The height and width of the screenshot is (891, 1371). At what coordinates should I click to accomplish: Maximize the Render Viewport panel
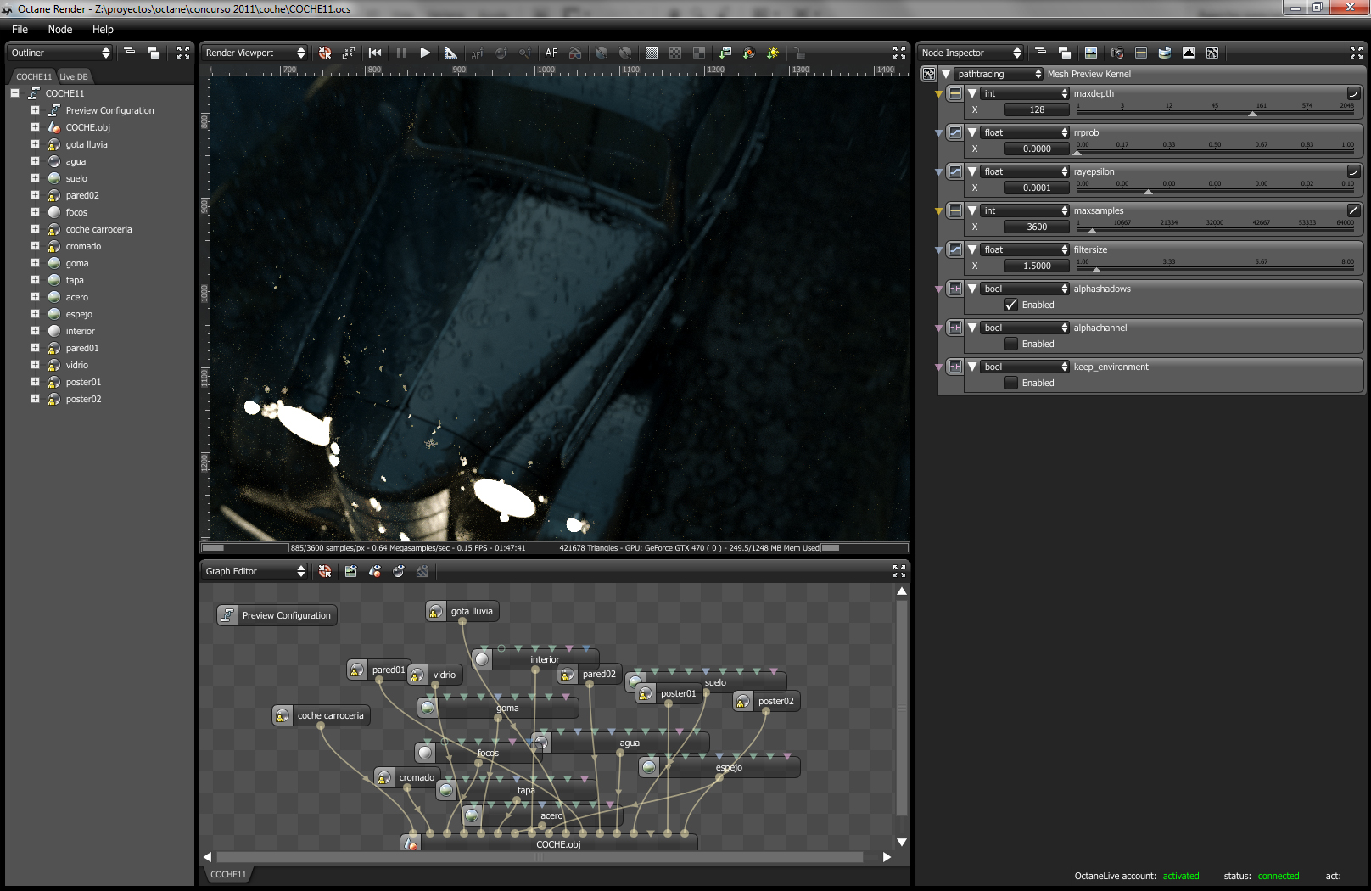(899, 53)
